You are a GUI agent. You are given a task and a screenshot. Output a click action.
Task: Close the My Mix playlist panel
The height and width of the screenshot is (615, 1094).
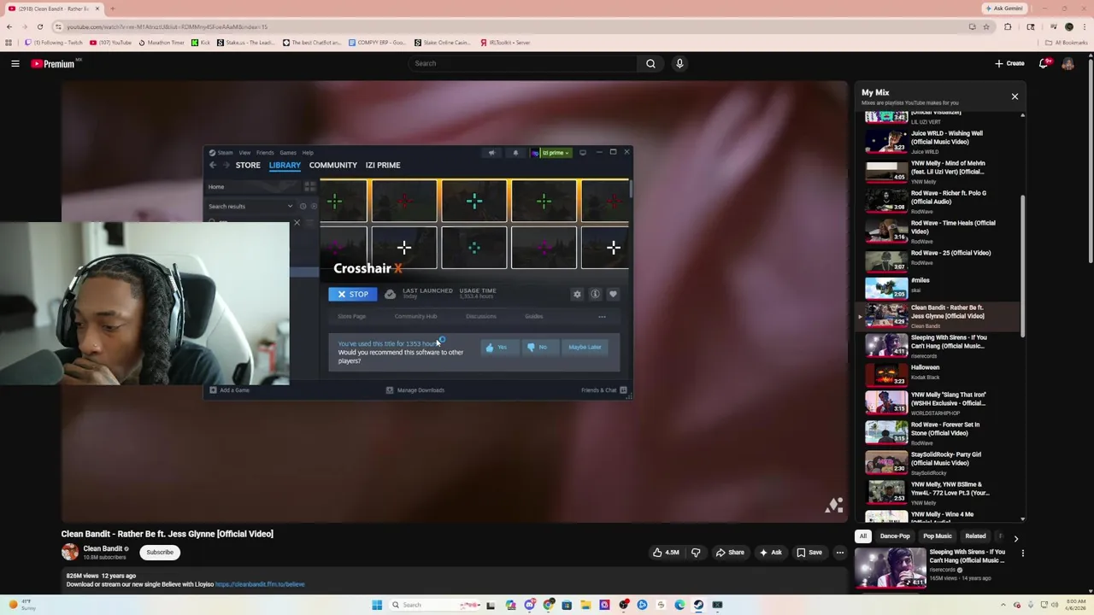click(x=1015, y=97)
